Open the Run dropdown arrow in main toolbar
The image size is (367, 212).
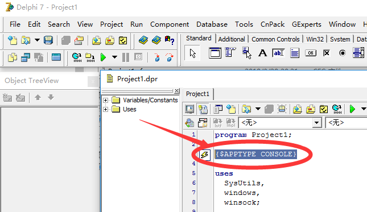[x=114, y=57]
